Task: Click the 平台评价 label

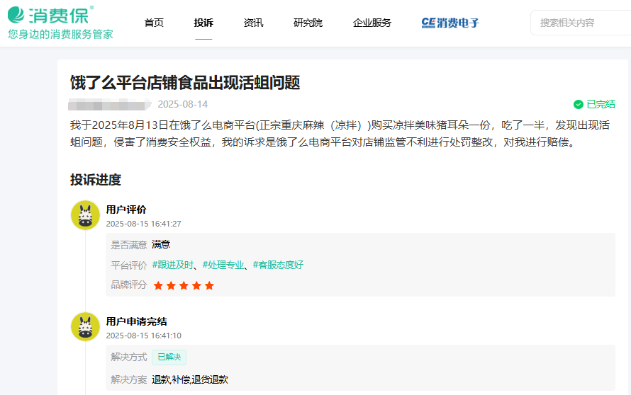Action: 129,265
